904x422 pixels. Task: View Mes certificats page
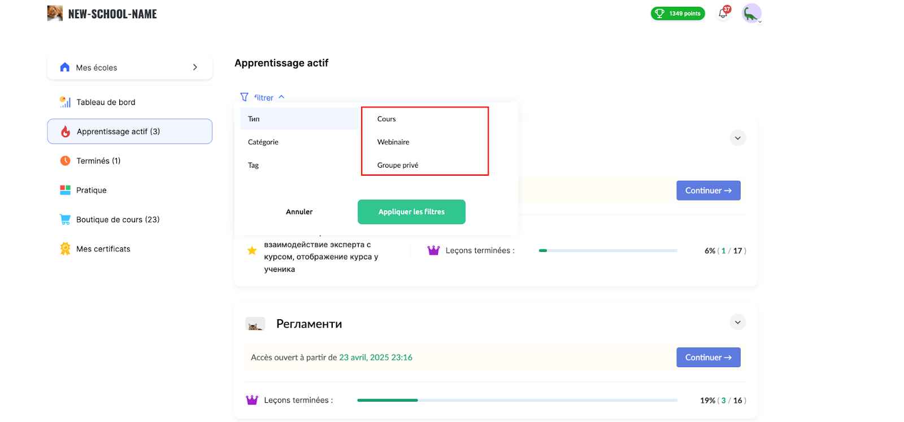click(x=103, y=249)
